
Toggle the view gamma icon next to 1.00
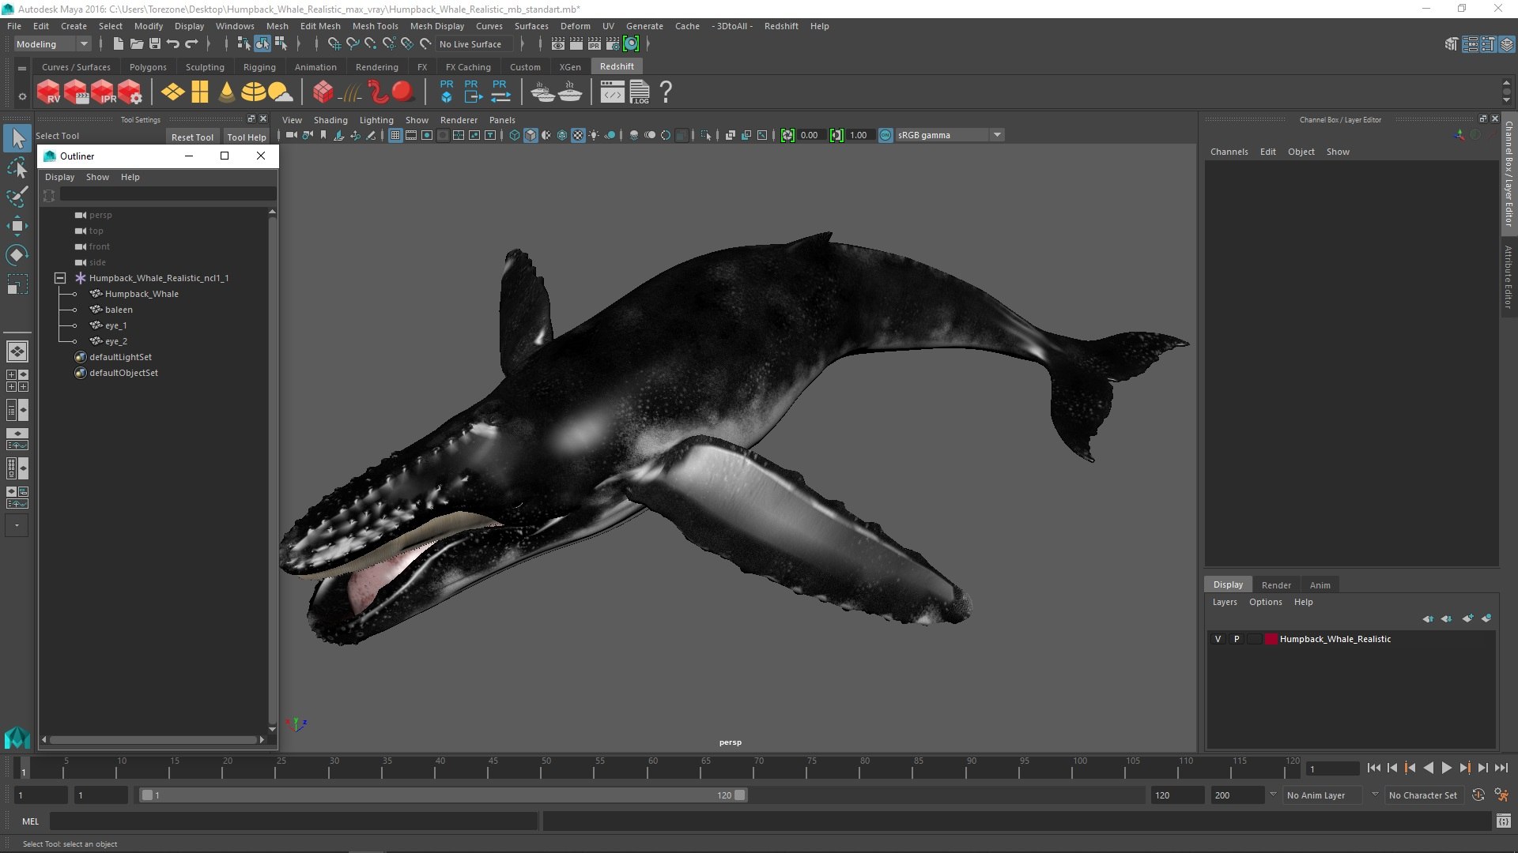coord(836,135)
